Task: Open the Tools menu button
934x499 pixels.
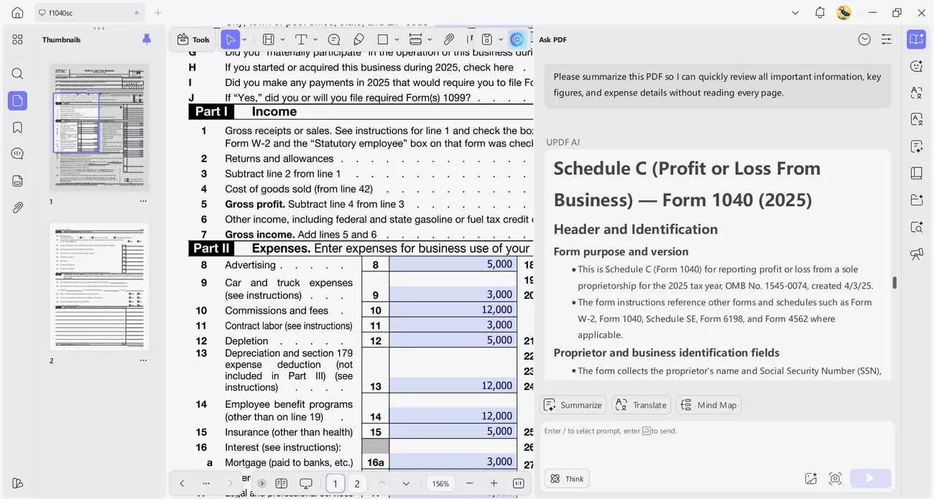Action: [x=193, y=39]
